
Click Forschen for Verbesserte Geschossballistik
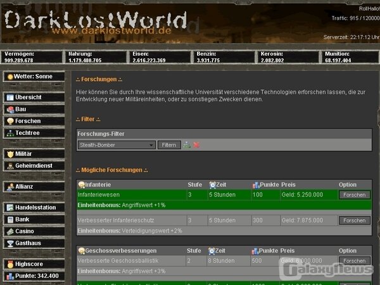354,261
